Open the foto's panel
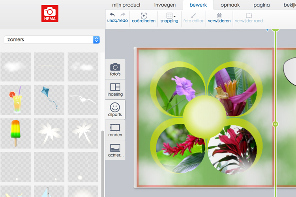 click(x=115, y=69)
